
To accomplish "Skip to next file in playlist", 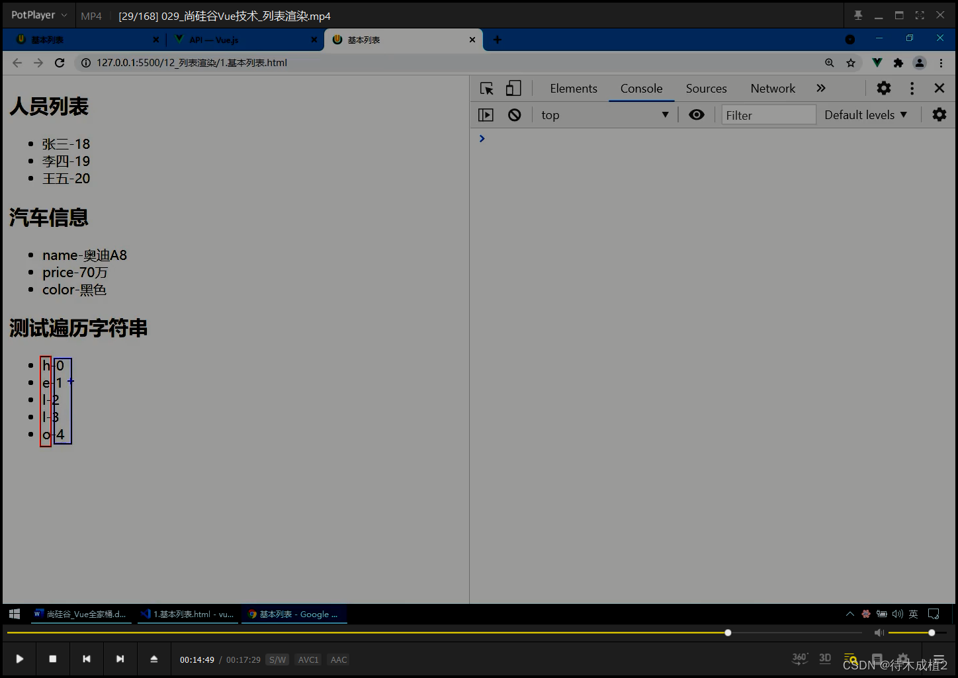I will click(120, 659).
